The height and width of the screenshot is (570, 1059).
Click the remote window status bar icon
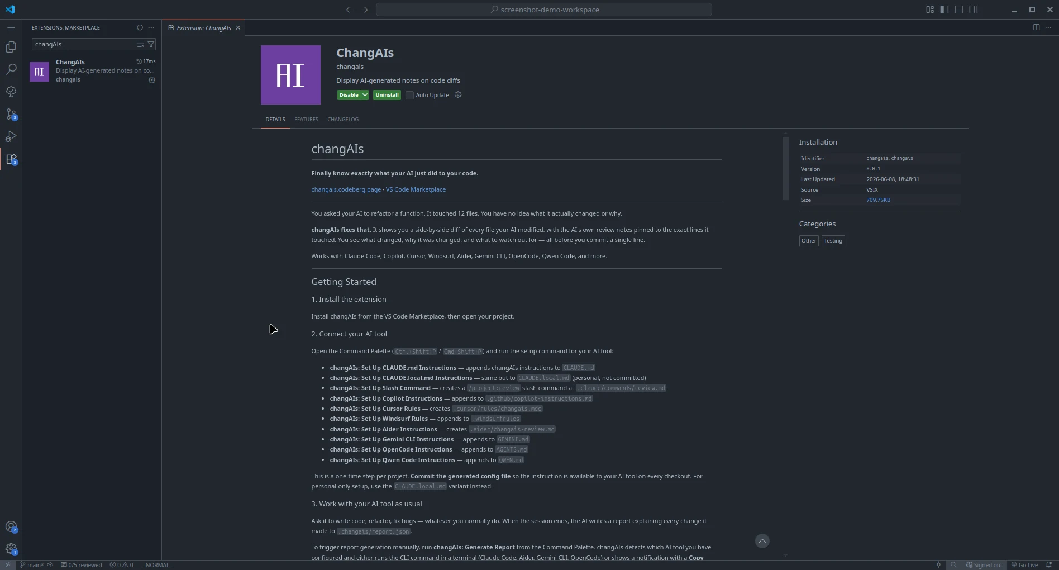point(8,565)
